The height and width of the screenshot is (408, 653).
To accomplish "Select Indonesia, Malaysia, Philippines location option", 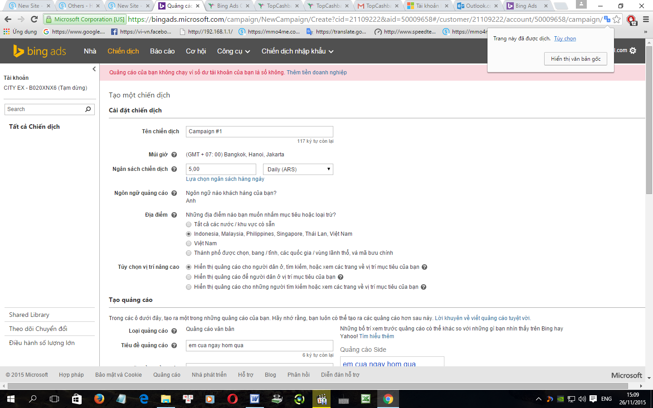I will coord(189,234).
